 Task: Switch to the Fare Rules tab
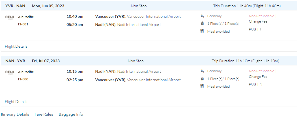pos(44,114)
